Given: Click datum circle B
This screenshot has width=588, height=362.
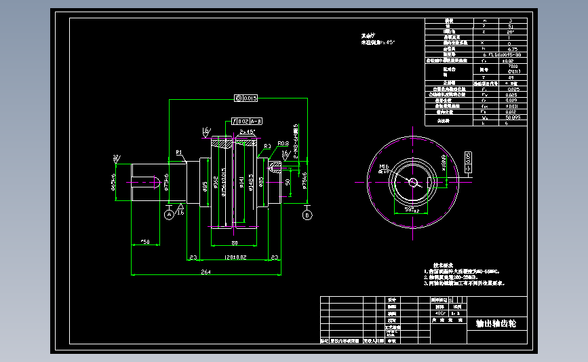Looking at the screenshot, I should 307,215.
